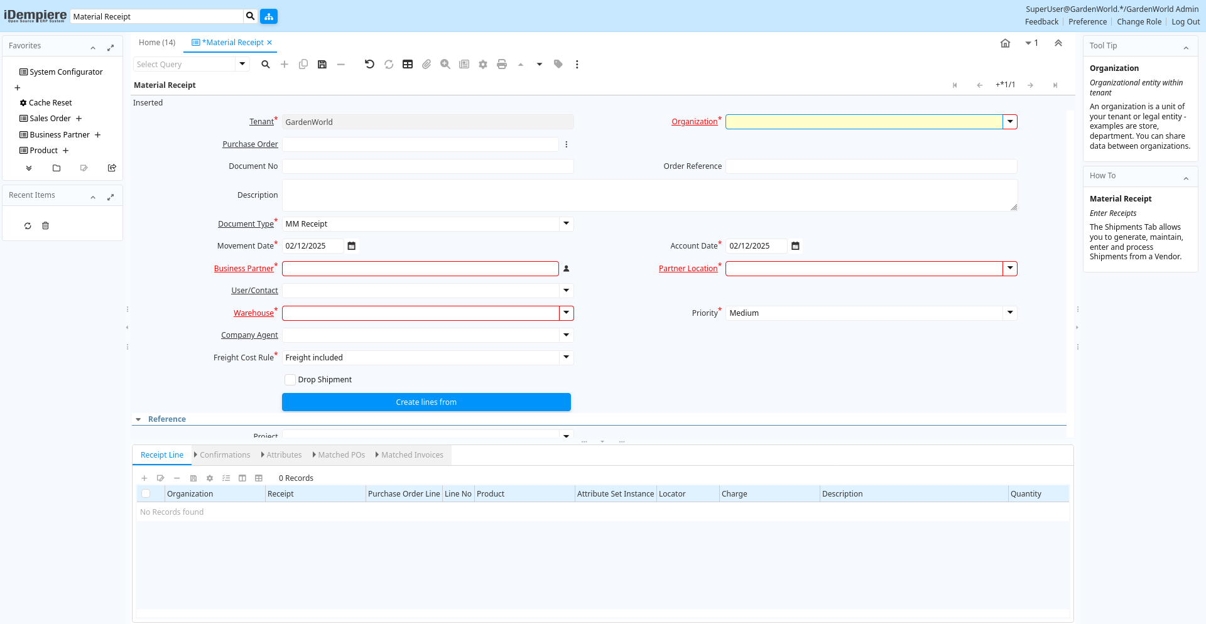Open the Organization dropdown
This screenshot has width=1206, height=624.
[x=1009, y=122]
